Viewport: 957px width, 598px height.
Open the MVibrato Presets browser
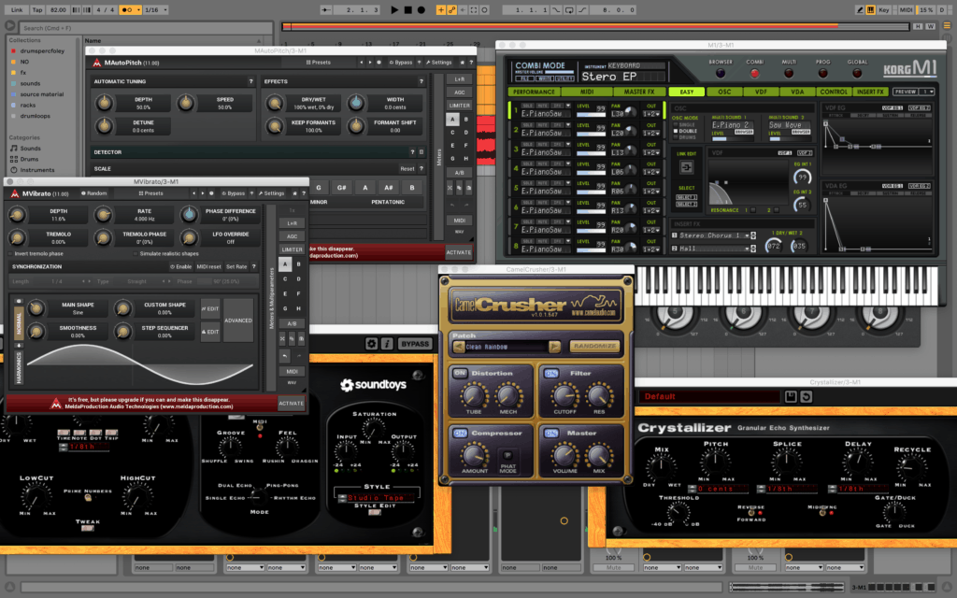[150, 193]
